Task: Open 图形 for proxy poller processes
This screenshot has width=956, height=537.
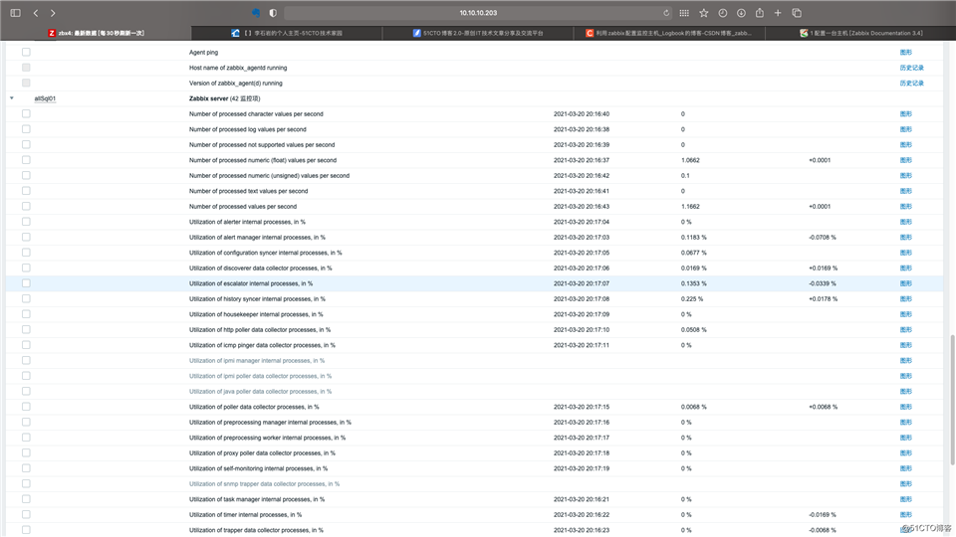Action: coord(905,453)
